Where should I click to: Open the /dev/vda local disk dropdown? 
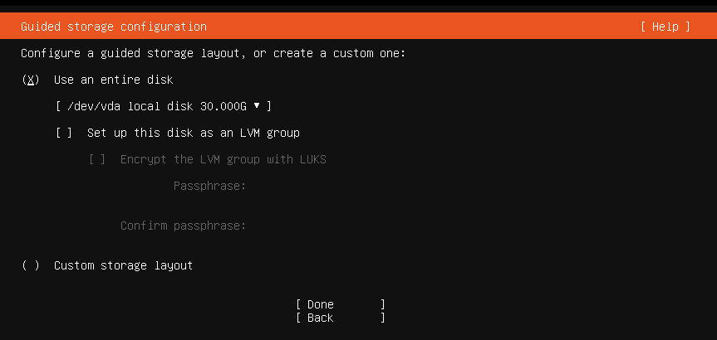click(163, 106)
